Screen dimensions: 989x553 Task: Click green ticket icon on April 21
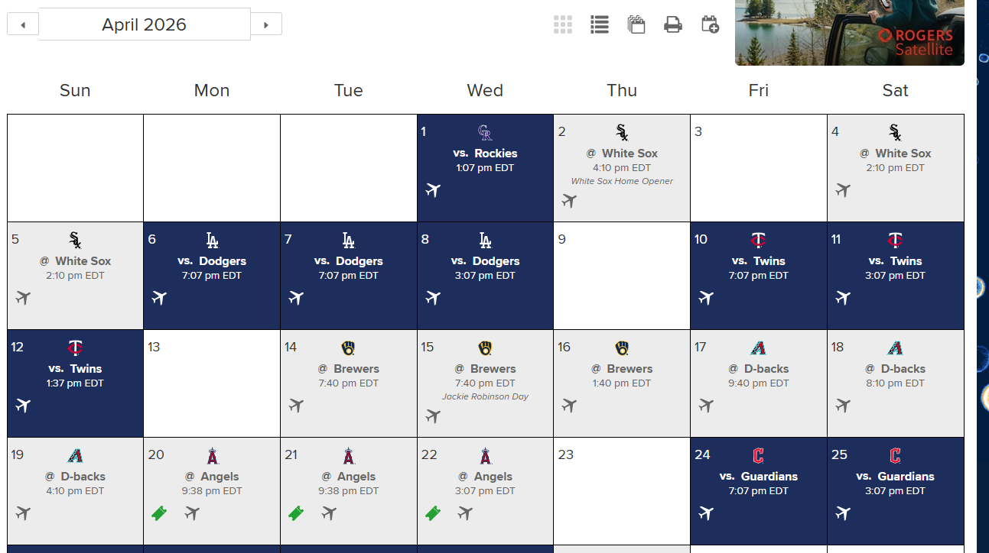[296, 513]
